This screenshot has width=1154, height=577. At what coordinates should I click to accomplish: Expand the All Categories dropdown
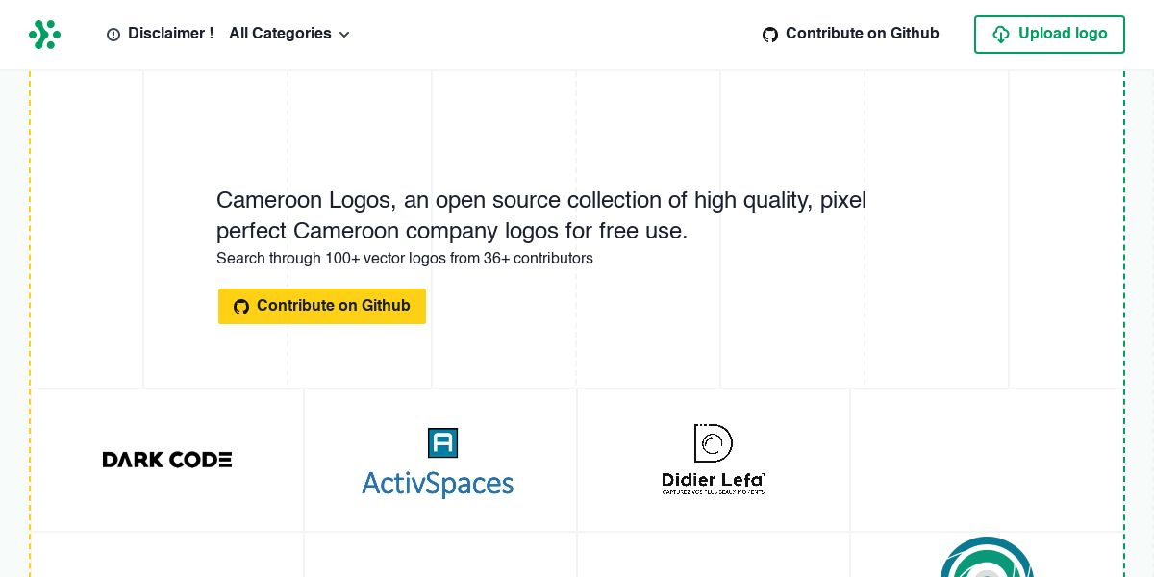(280, 34)
